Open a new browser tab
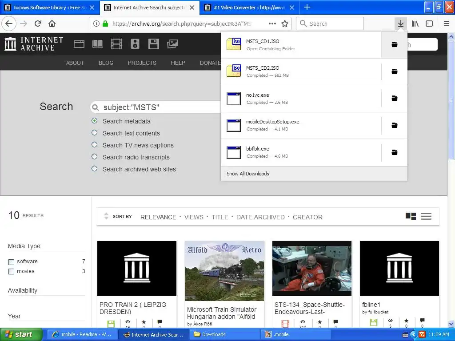 (x=307, y=7)
